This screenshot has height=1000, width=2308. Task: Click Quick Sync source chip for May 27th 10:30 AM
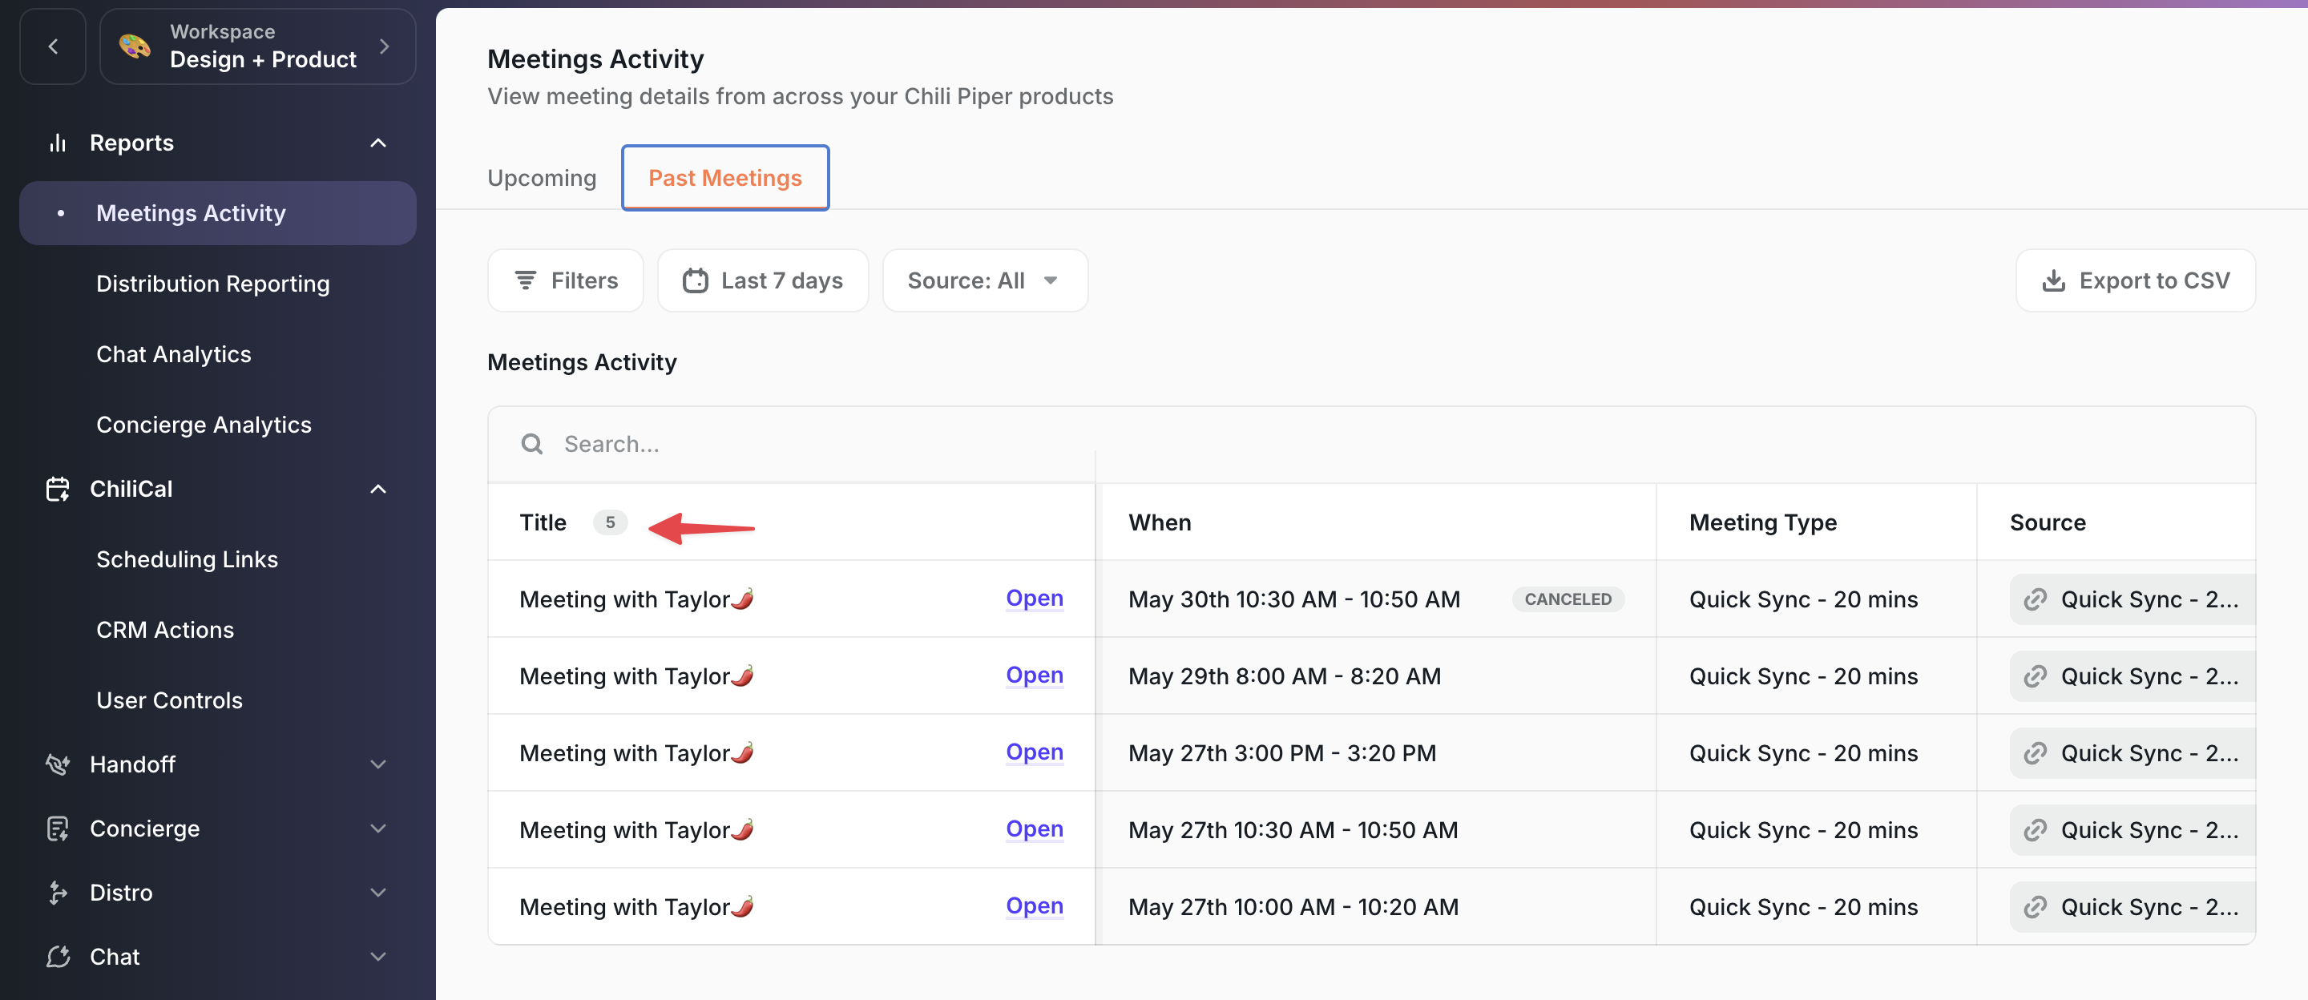[2132, 831]
